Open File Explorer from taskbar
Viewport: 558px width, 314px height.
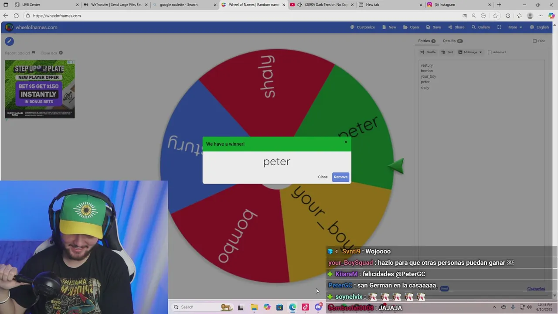click(x=254, y=307)
